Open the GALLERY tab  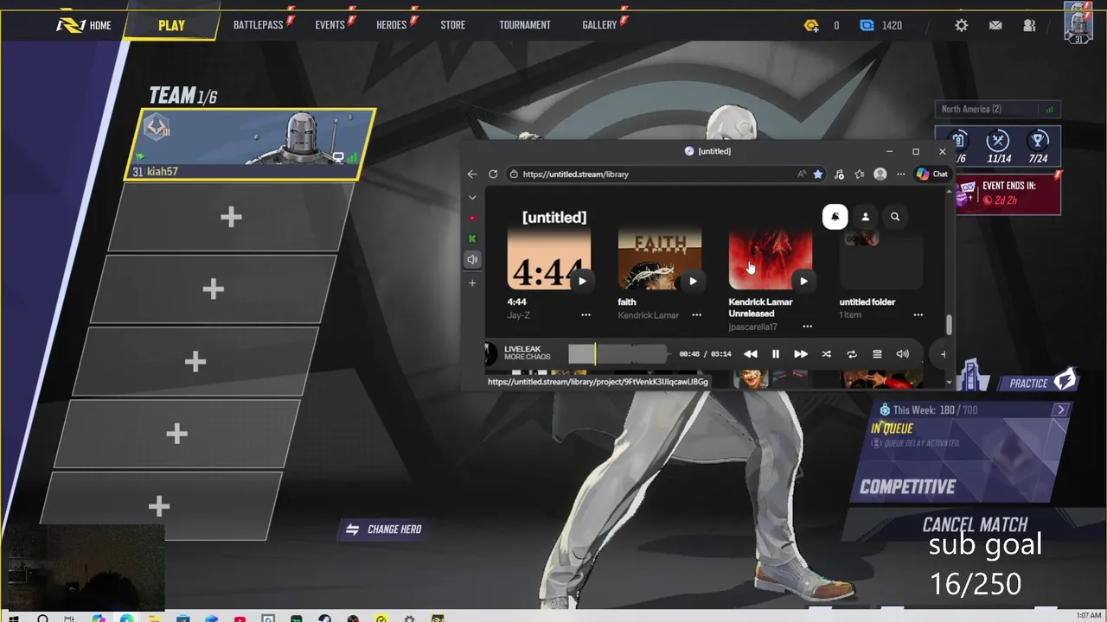[x=599, y=25]
